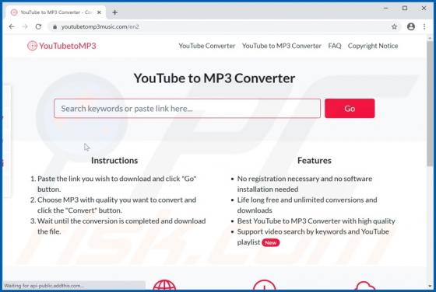436x292 pixels.
Task: Click 'Choose MP3 with quality' step
Action: (x=117, y=205)
